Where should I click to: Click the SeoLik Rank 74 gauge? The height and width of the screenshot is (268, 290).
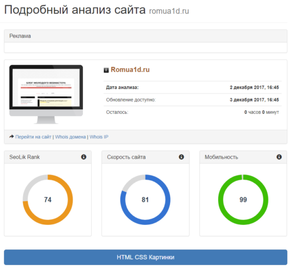point(48,199)
